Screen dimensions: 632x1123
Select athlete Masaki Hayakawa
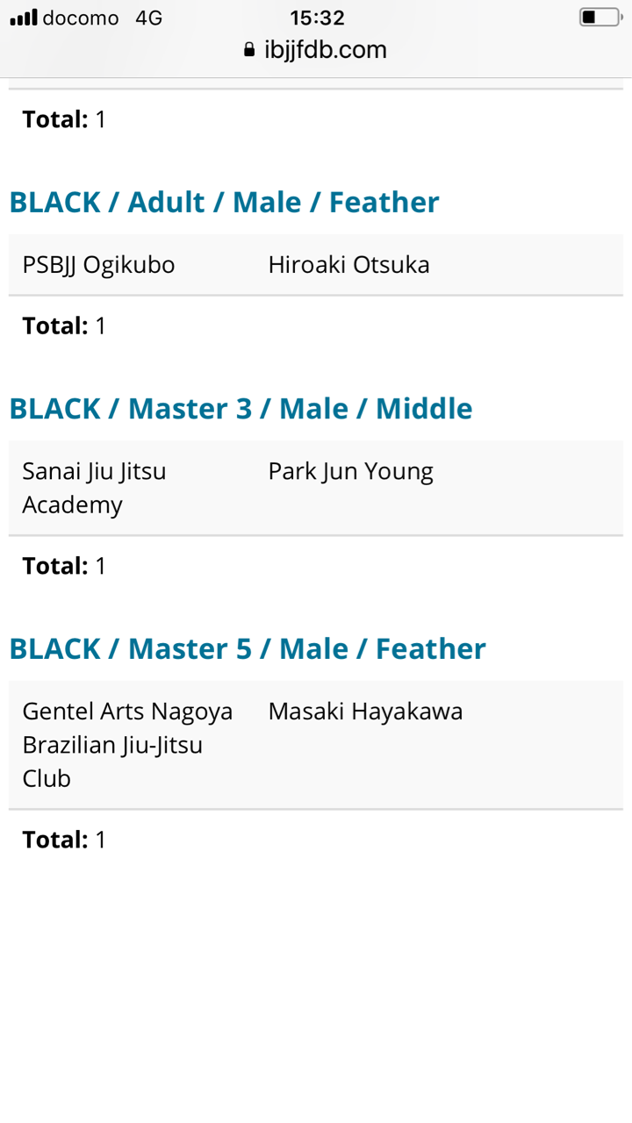(365, 712)
